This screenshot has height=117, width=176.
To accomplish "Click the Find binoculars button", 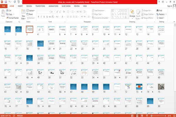I will click(159, 11).
